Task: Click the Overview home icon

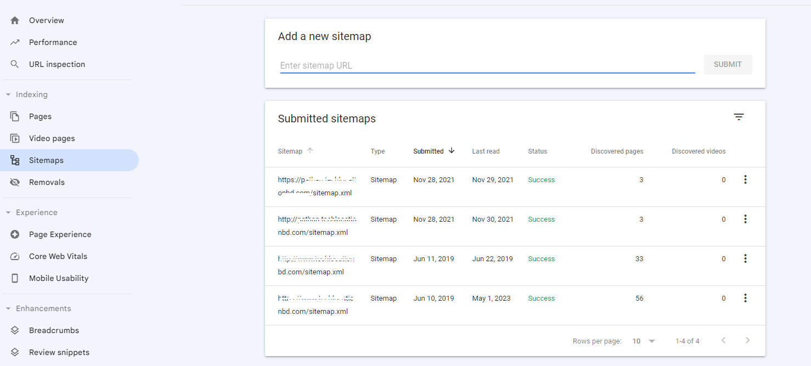Action: [15, 20]
